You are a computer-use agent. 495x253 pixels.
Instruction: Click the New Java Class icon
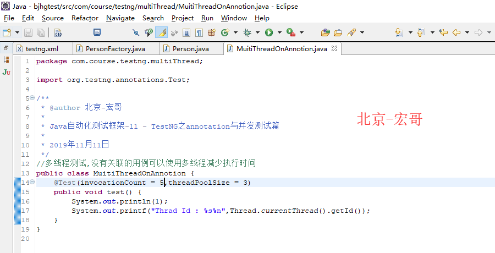(x=225, y=32)
